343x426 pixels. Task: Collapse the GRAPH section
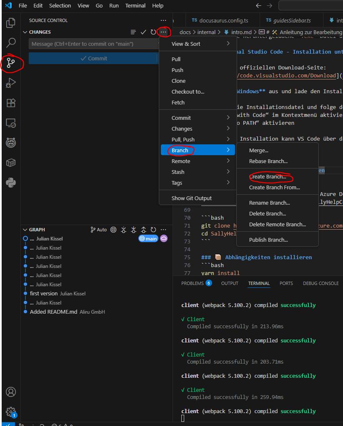[x=25, y=230]
